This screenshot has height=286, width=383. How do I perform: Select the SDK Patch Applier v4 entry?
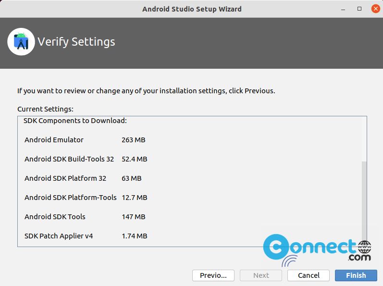(59, 236)
